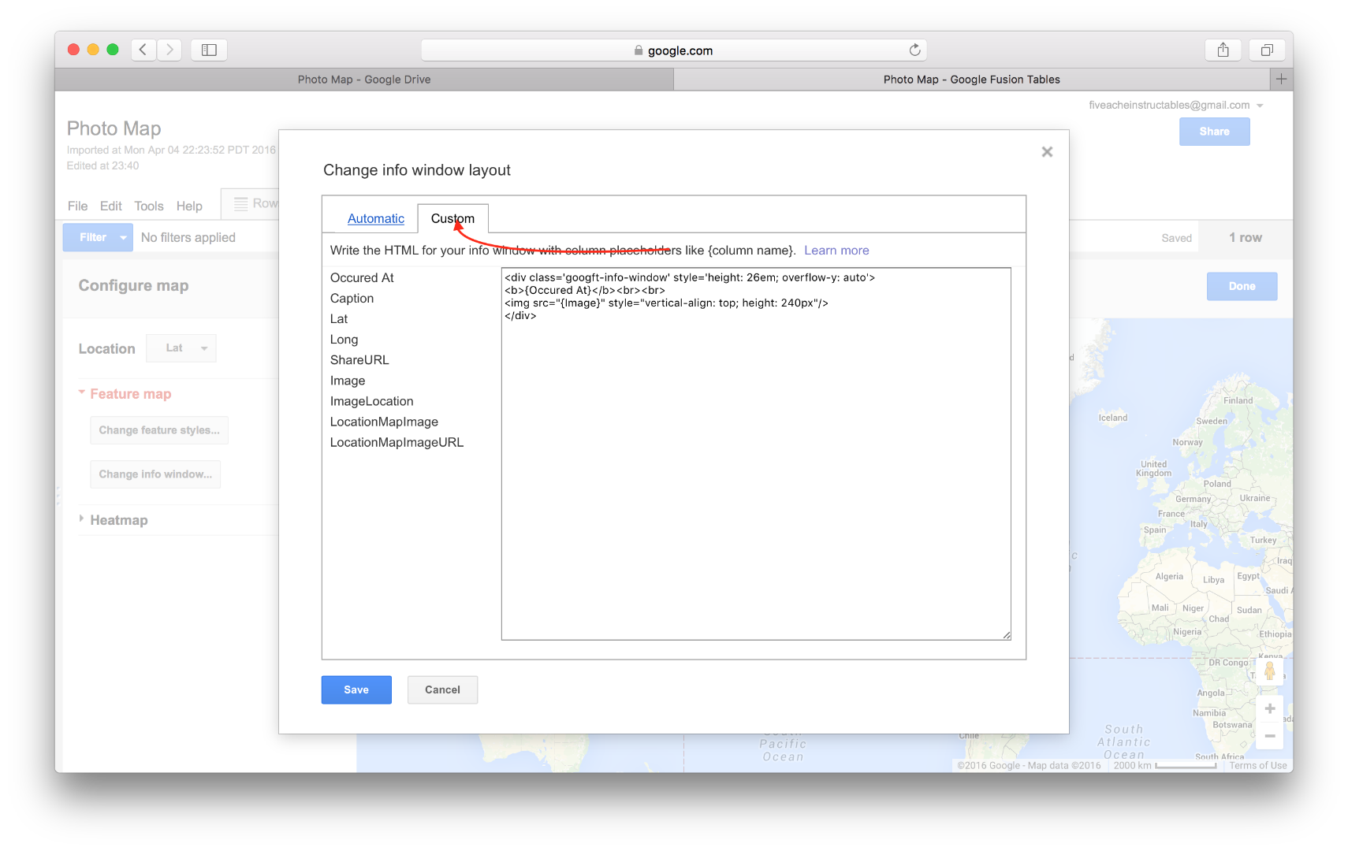
Task: Open the Tools menu
Action: (149, 206)
